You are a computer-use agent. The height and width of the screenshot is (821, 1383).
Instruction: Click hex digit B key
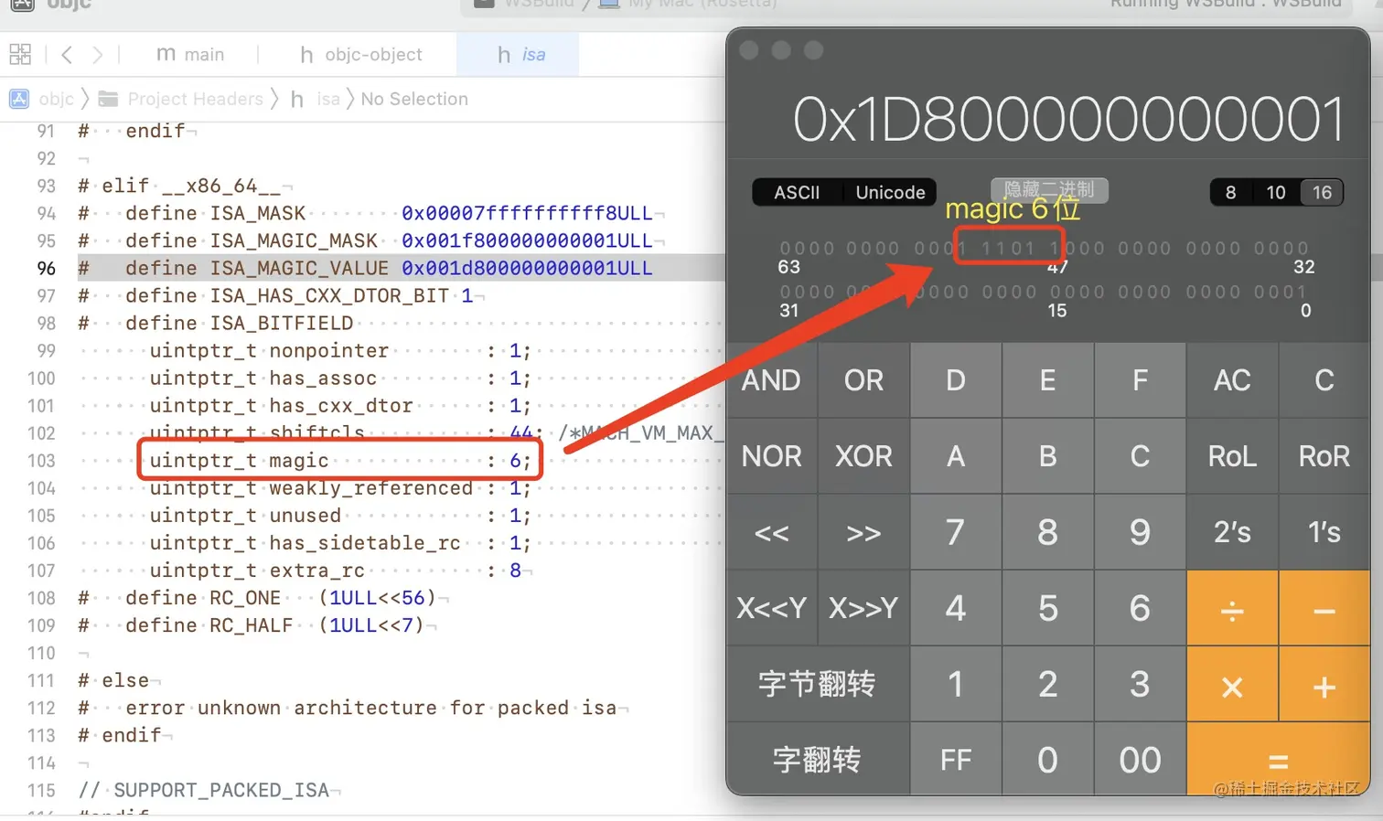pyautogui.click(x=1048, y=456)
